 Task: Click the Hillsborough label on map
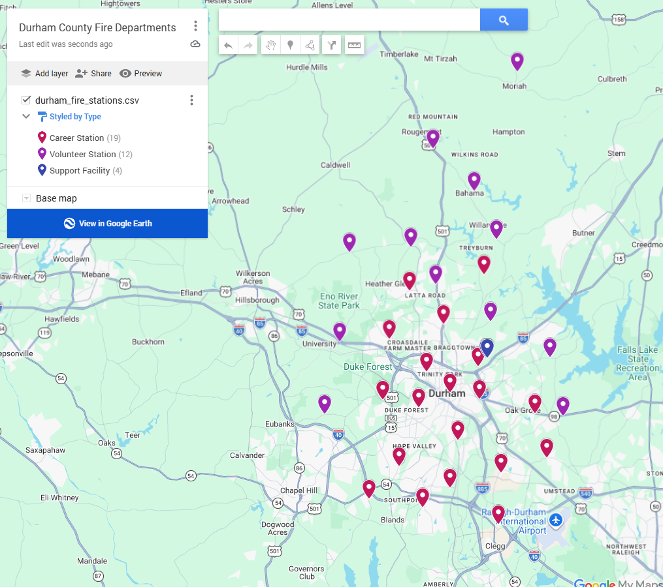tap(257, 300)
